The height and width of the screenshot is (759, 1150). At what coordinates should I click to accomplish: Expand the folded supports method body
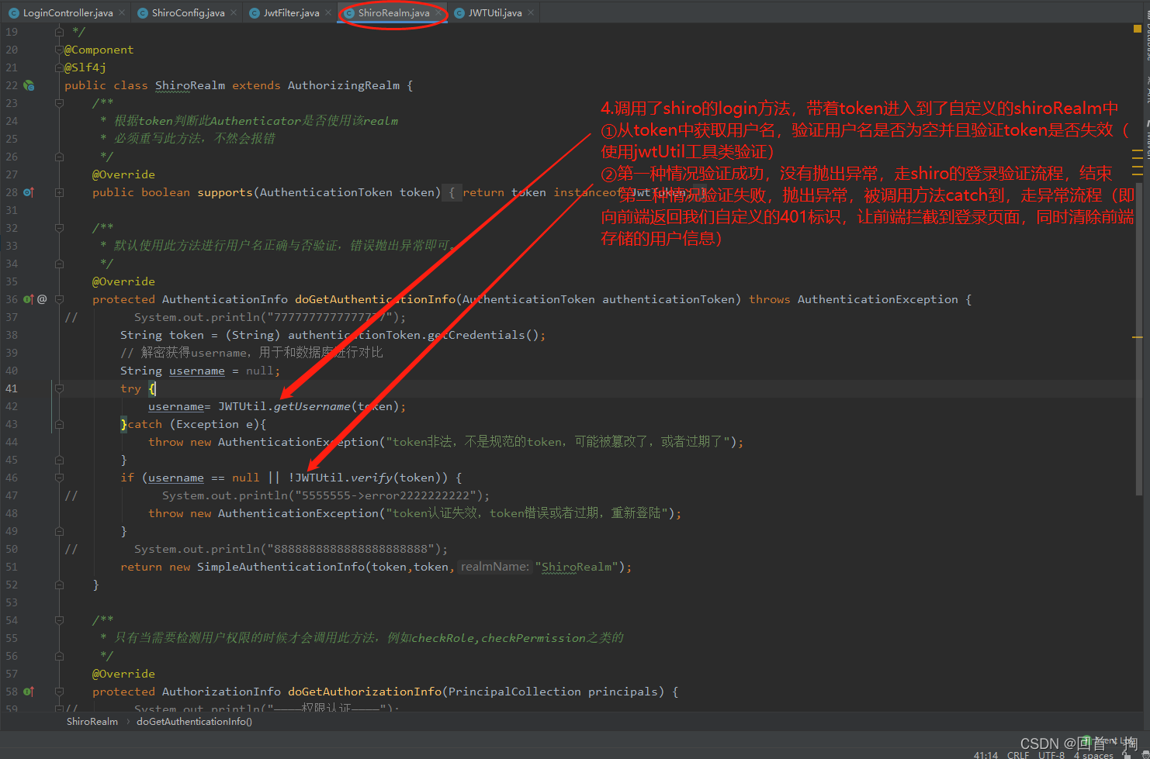[x=59, y=192]
